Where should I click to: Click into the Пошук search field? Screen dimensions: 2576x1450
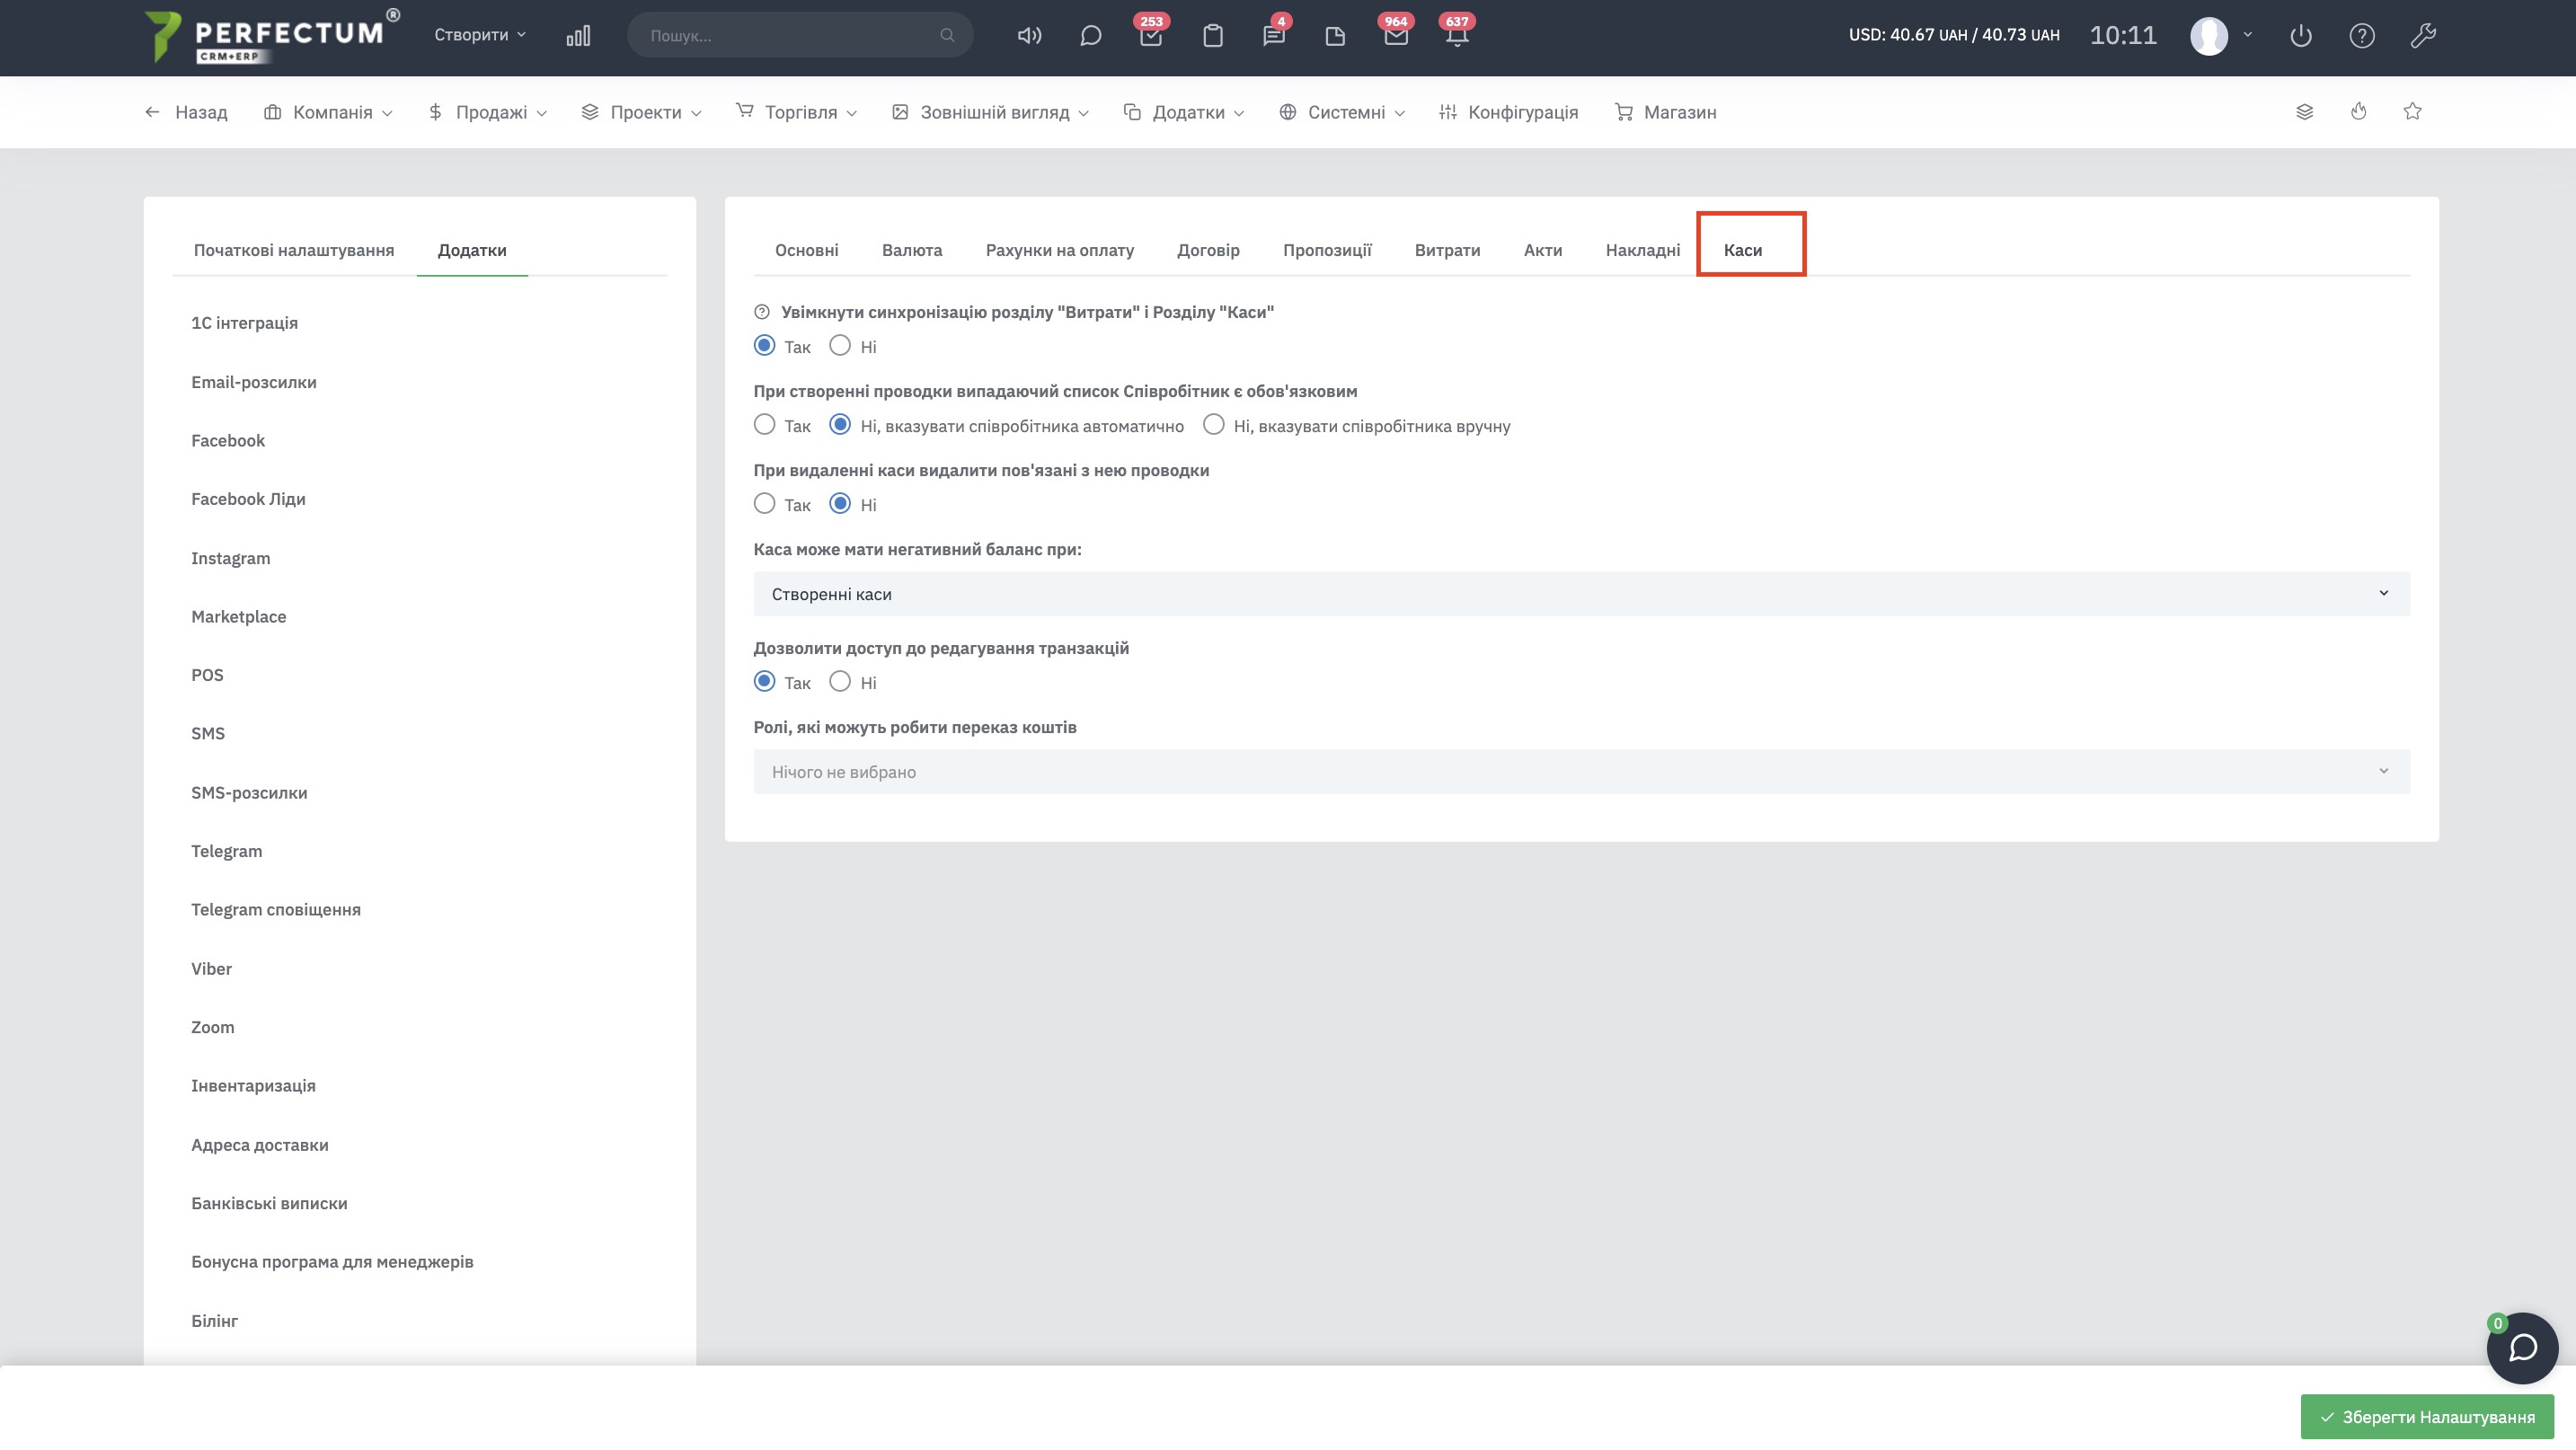(790, 35)
